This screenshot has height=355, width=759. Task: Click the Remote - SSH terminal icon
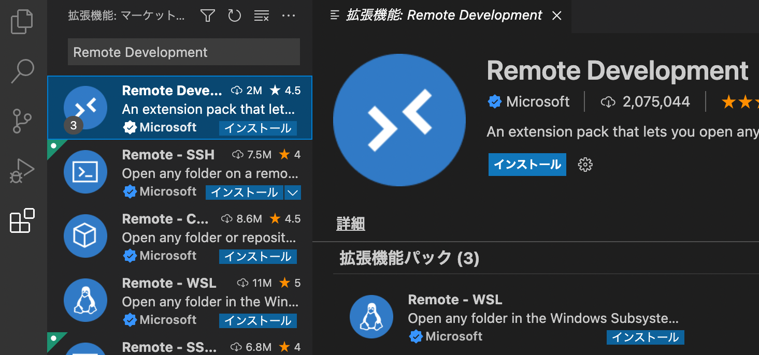pos(85,172)
